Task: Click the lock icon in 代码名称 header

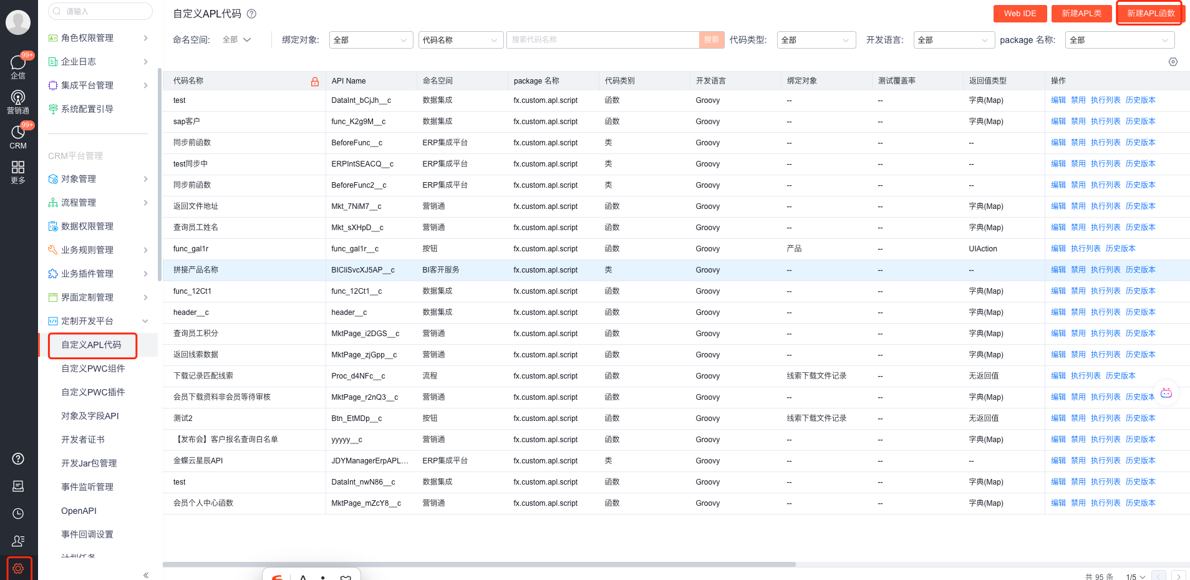Action: click(x=315, y=81)
